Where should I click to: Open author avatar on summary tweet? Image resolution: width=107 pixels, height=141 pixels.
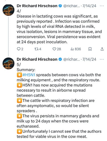[9, 63]
